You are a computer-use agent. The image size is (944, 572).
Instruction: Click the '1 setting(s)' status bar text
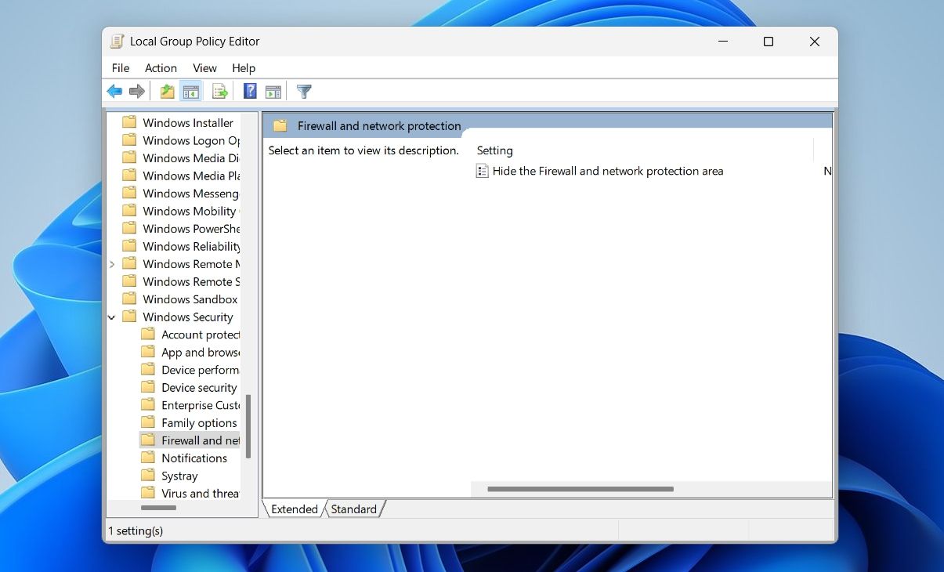[x=136, y=531]
